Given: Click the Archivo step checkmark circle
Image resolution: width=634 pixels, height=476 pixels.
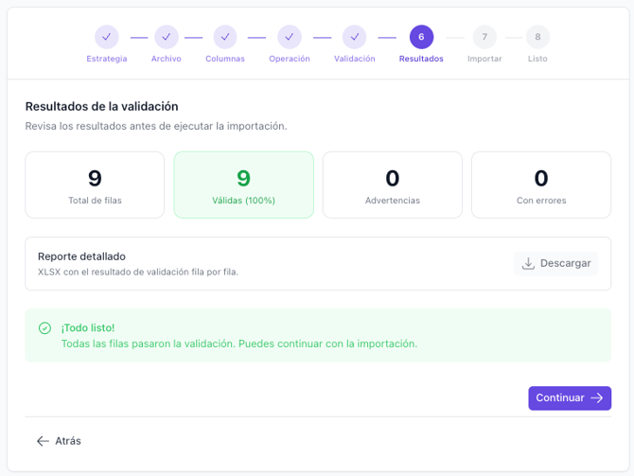Looking at the screenshot, I should 167,37.
